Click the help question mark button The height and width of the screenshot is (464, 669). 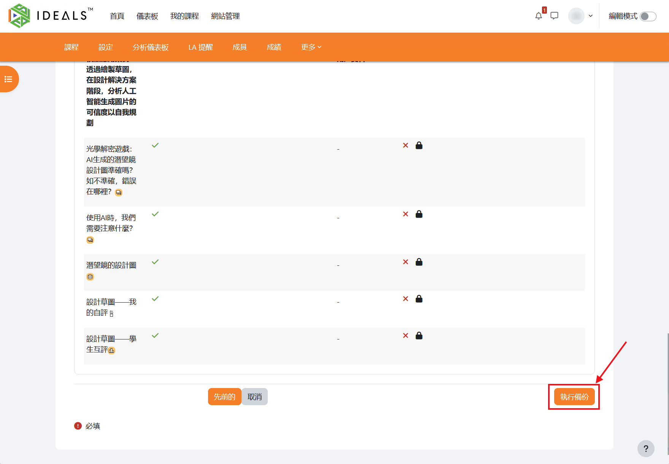[x=646, y=448]
